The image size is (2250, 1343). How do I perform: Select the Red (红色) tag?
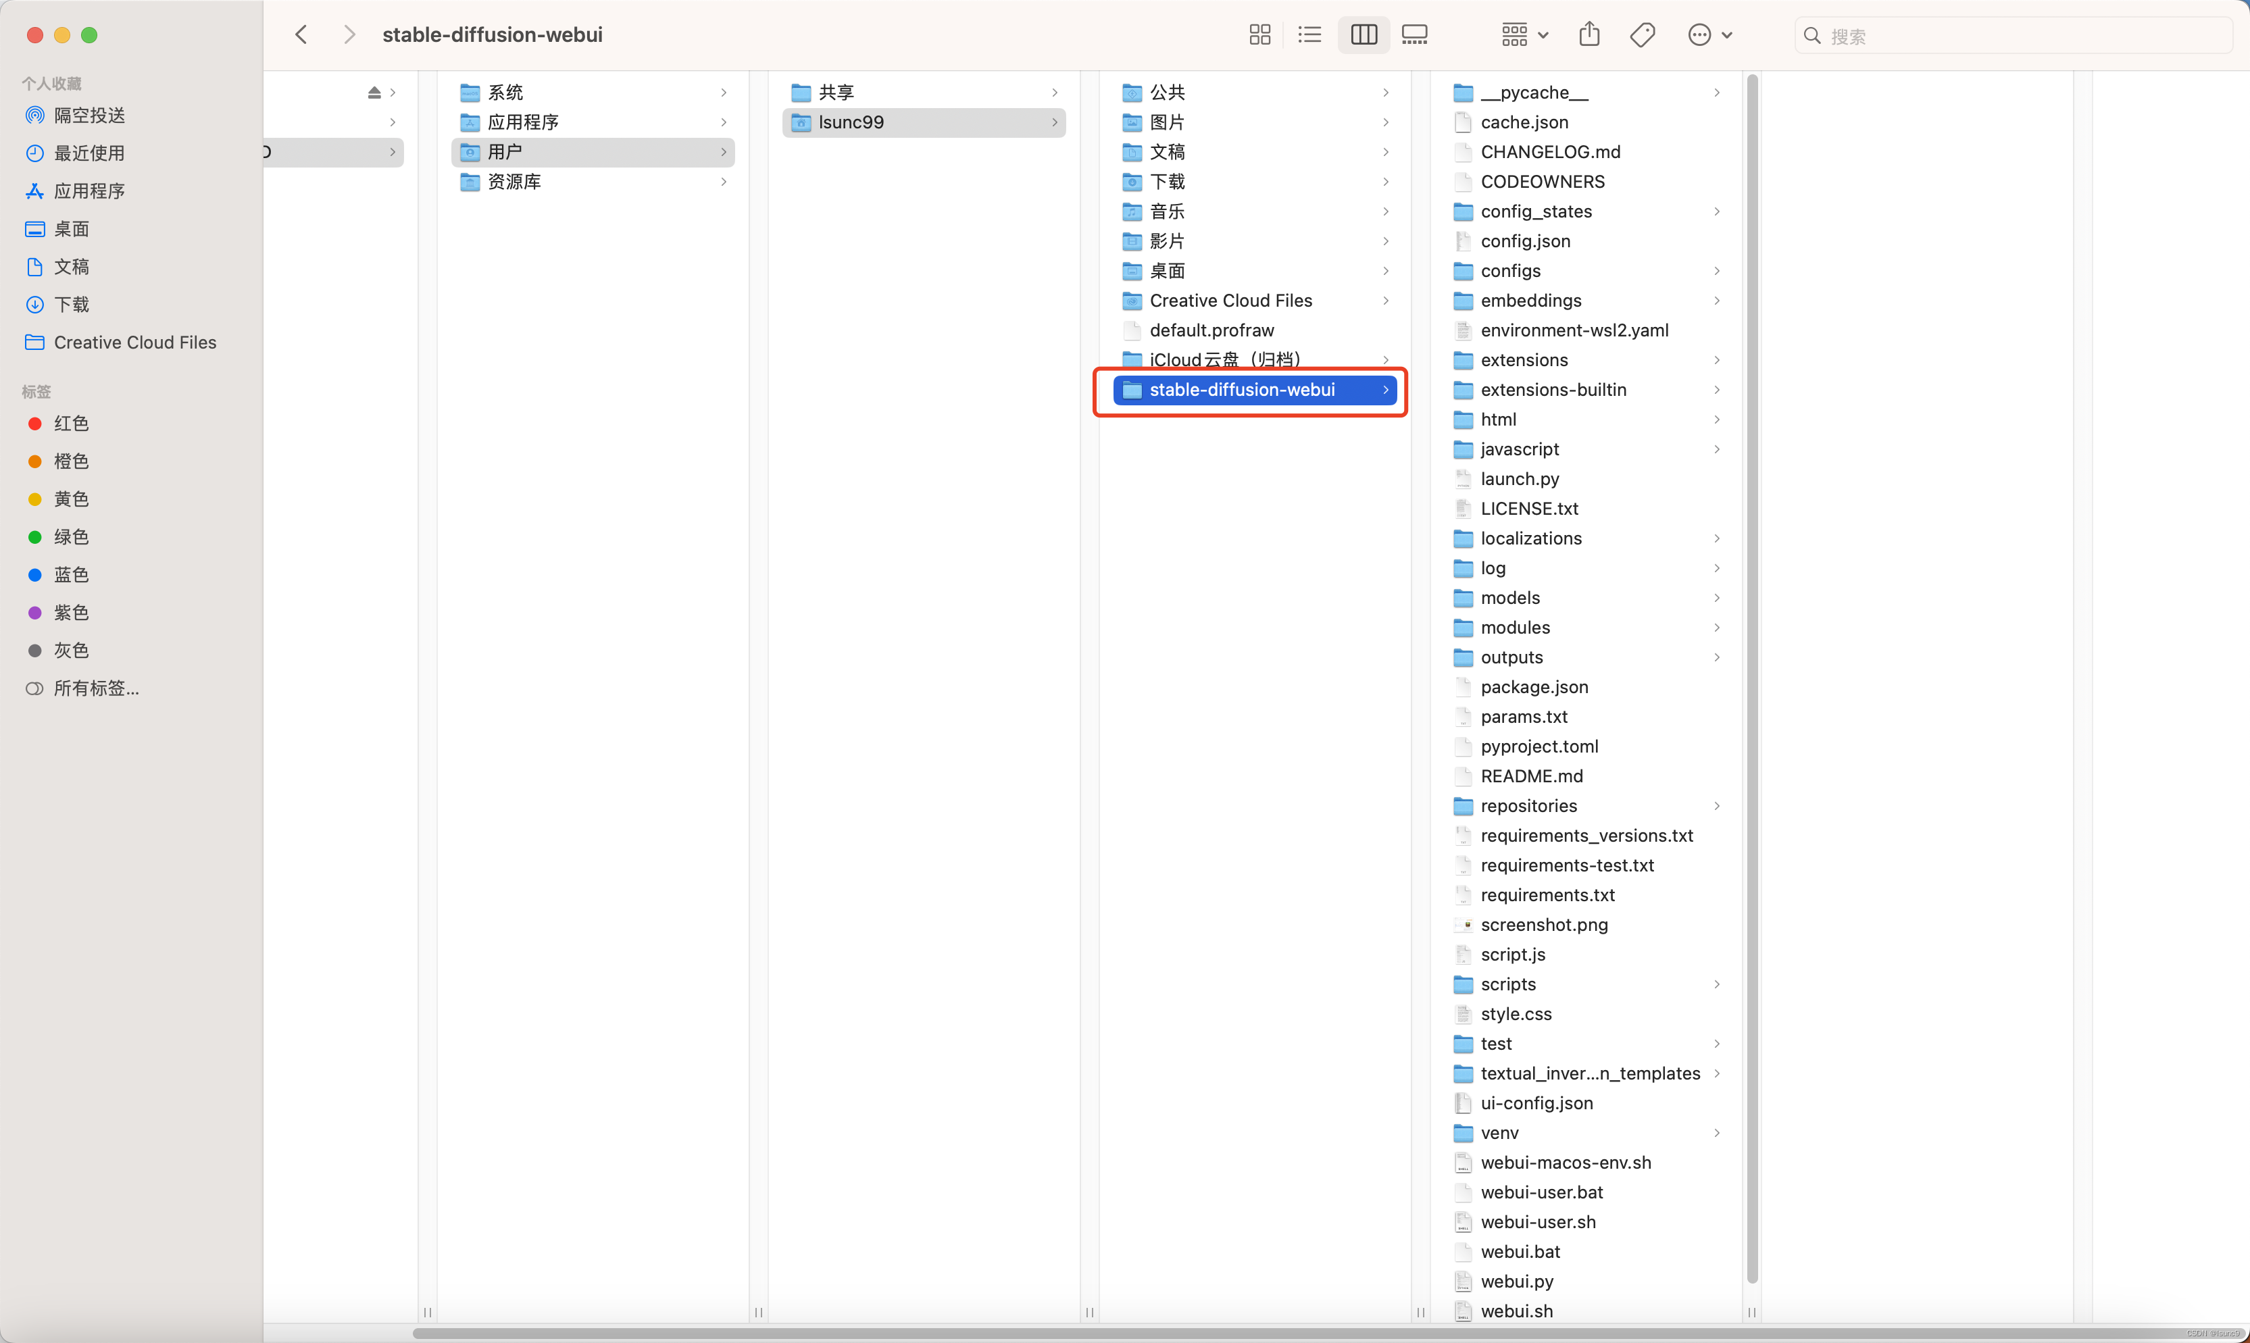70,424
